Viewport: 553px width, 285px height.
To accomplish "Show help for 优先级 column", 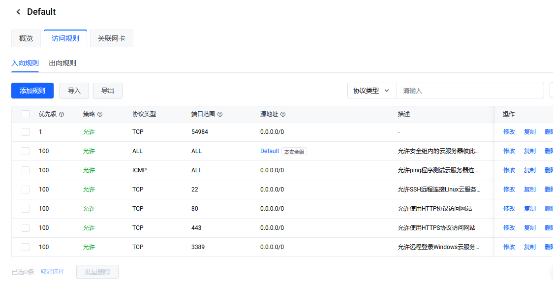I will 61,114.
